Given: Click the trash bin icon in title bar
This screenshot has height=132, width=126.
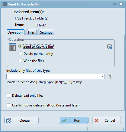Looking at the screenshot, I should click(x=5, y=4).
